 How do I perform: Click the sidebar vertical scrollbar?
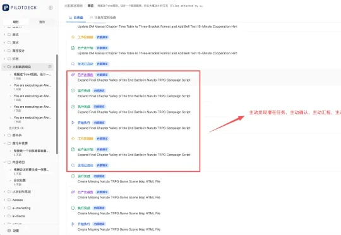coord(57,104)
